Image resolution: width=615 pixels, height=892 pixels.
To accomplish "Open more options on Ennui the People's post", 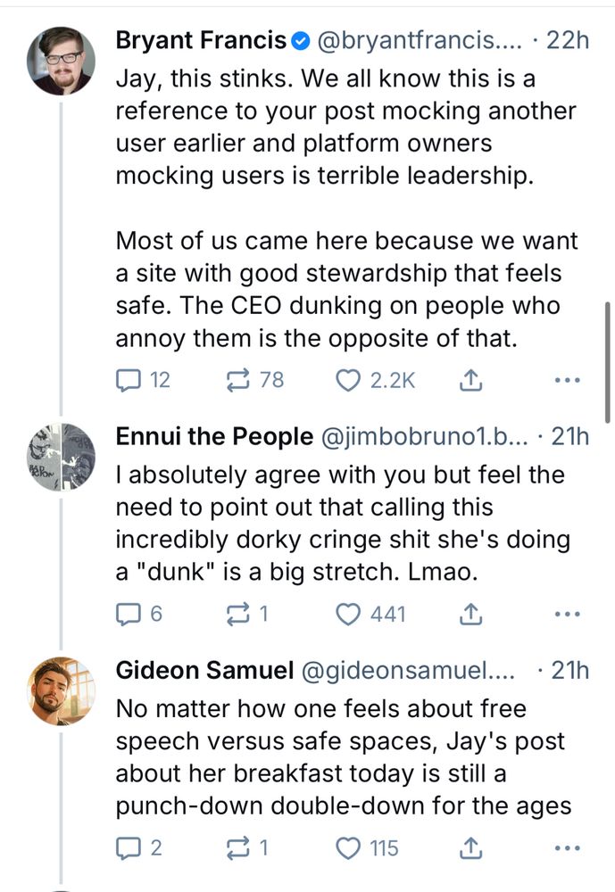I will 567,614.
